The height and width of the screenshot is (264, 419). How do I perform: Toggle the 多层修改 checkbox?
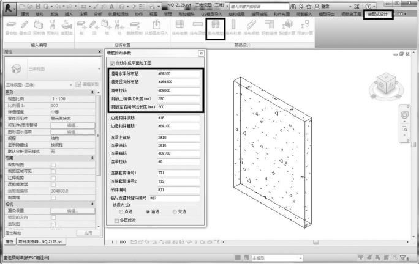click(x=116, y=220)
